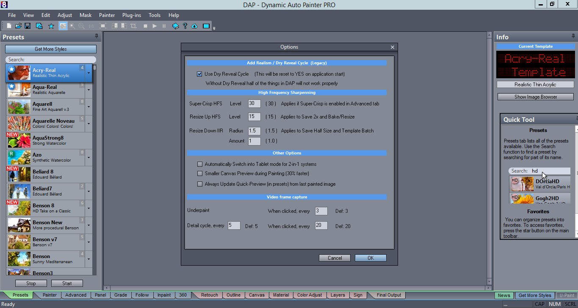Enable Smaller Canvas Preview during Painting
This screenshot has height=308, width=578.
(x=200, y=173)
